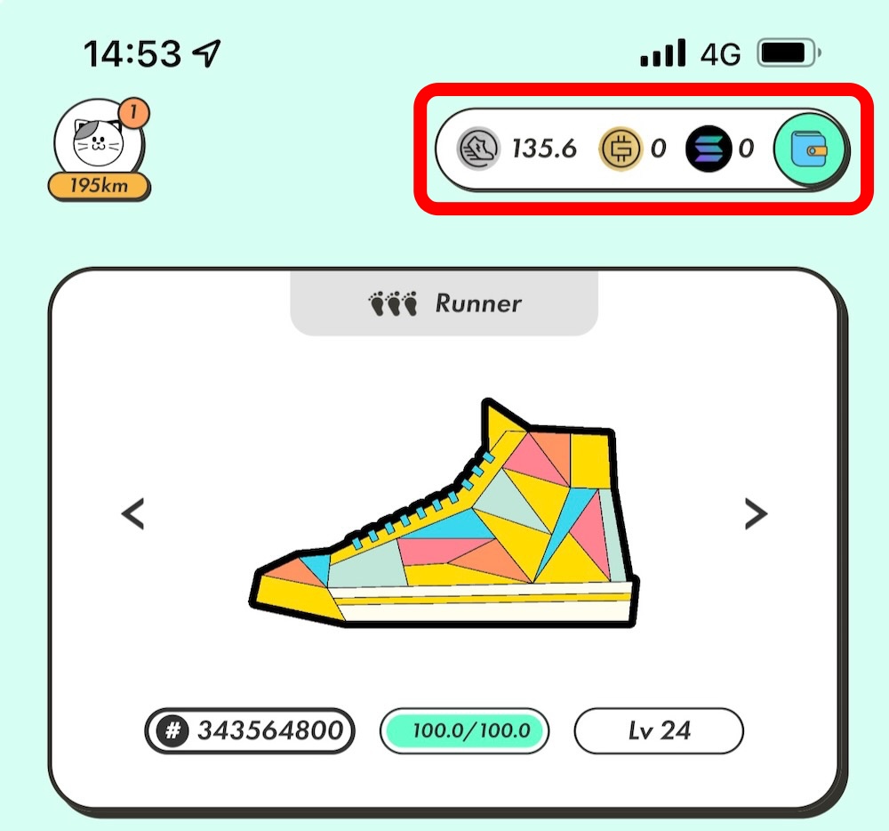This screenshot has width=889, height=831.
Task: Tap the Solana coin icon
Action: pyautogui.click(x=709, y=149)
